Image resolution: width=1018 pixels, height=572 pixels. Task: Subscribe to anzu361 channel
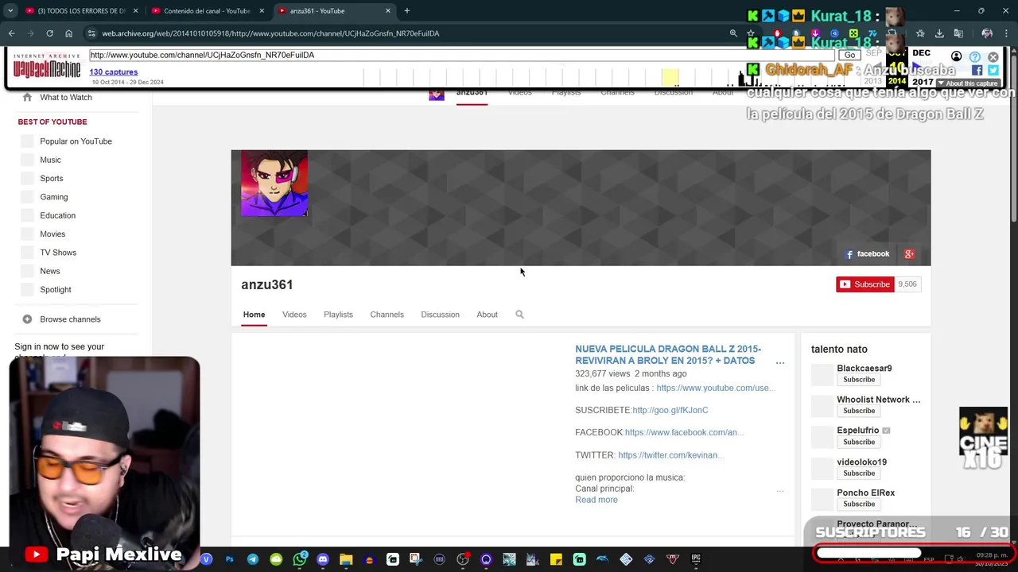[x=865, y=284]
